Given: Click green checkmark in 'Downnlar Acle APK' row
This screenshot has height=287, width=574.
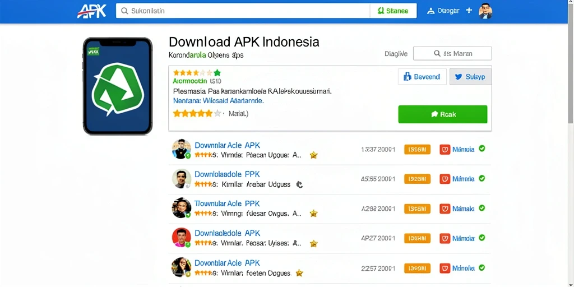Looking at the screenshot, I should point(482,149).
